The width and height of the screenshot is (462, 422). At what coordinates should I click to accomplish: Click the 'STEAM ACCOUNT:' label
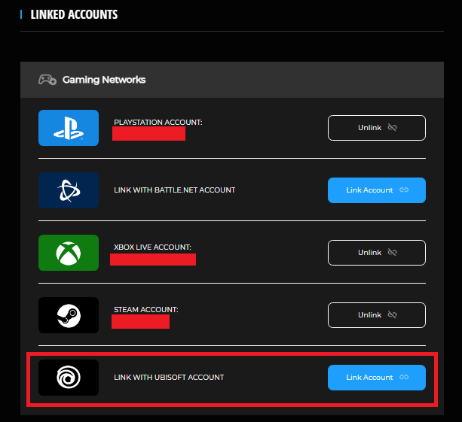coord(146,310)
